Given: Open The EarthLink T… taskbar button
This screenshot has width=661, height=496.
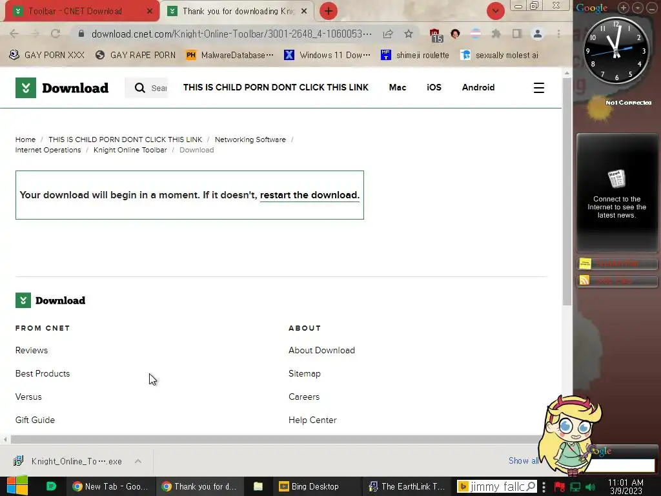Looking at the screenshot, I should 407,486.
